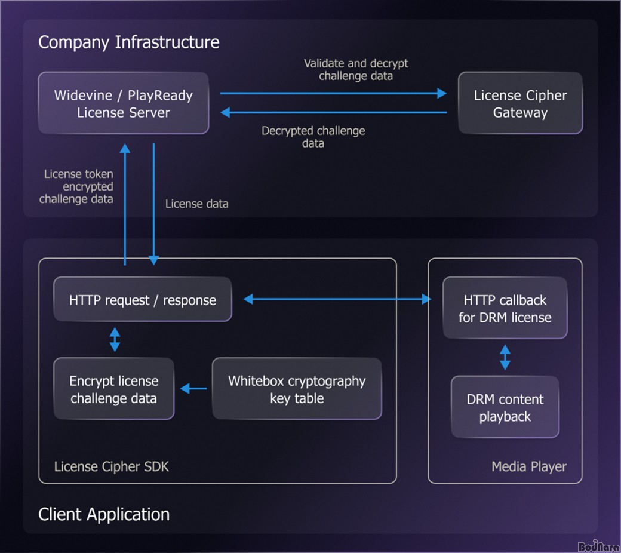Click the right-pointing arrow toward License Cipher Gateway
The height and width of the screenshot is (553, 621).
(333, 93)
